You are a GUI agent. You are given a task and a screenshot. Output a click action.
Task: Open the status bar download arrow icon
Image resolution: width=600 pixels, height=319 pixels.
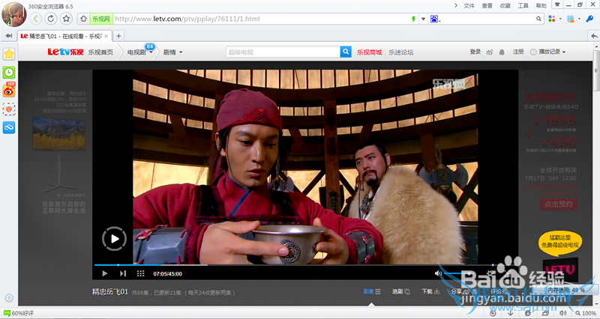510,313
